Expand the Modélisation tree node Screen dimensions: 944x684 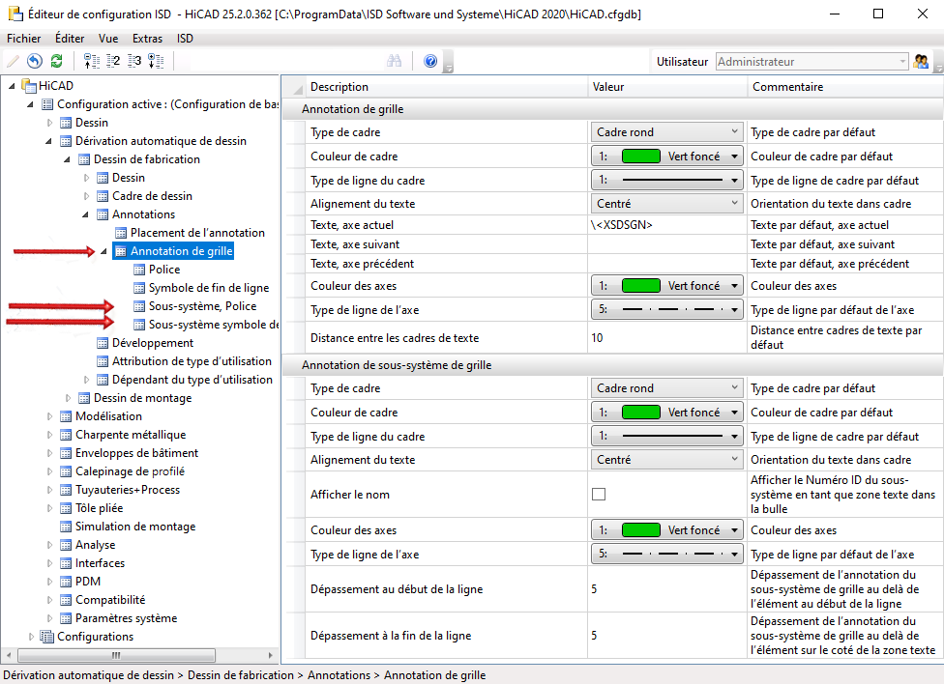point(50,416)
